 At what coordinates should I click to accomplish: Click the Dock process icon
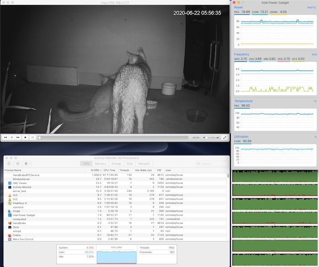click(x=9, y=227)
